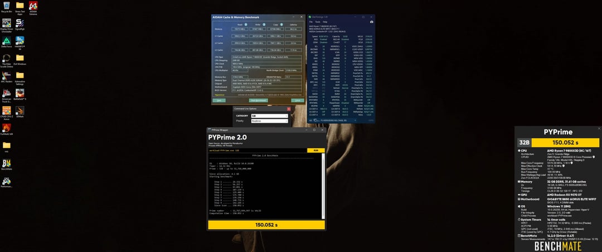Click Start Benchmark in AIDA64 window
The image size is (602, 252).
click(x=258, y=100)
